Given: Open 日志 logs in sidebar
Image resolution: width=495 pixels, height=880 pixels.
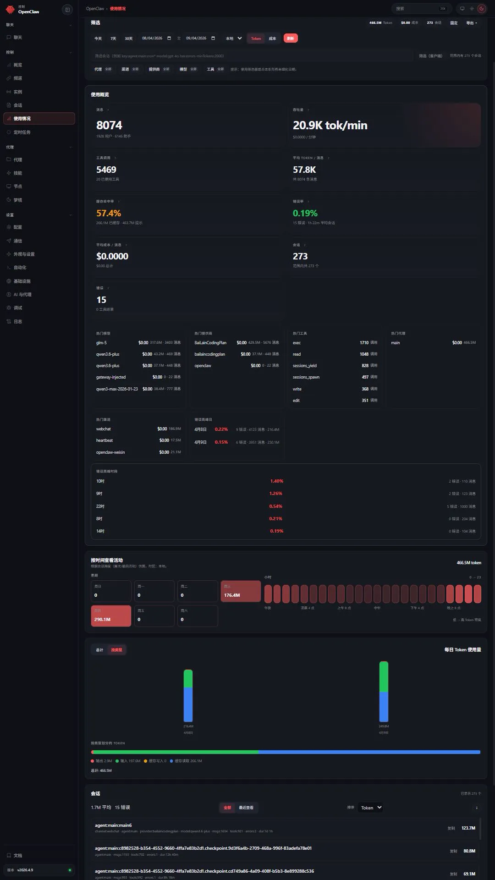Looking at the screenshot, I should (x=39, y=321).
